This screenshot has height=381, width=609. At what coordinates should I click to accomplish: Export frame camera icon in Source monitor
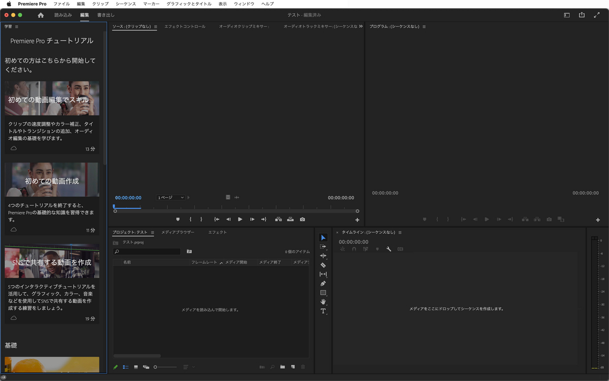[302, 219]
